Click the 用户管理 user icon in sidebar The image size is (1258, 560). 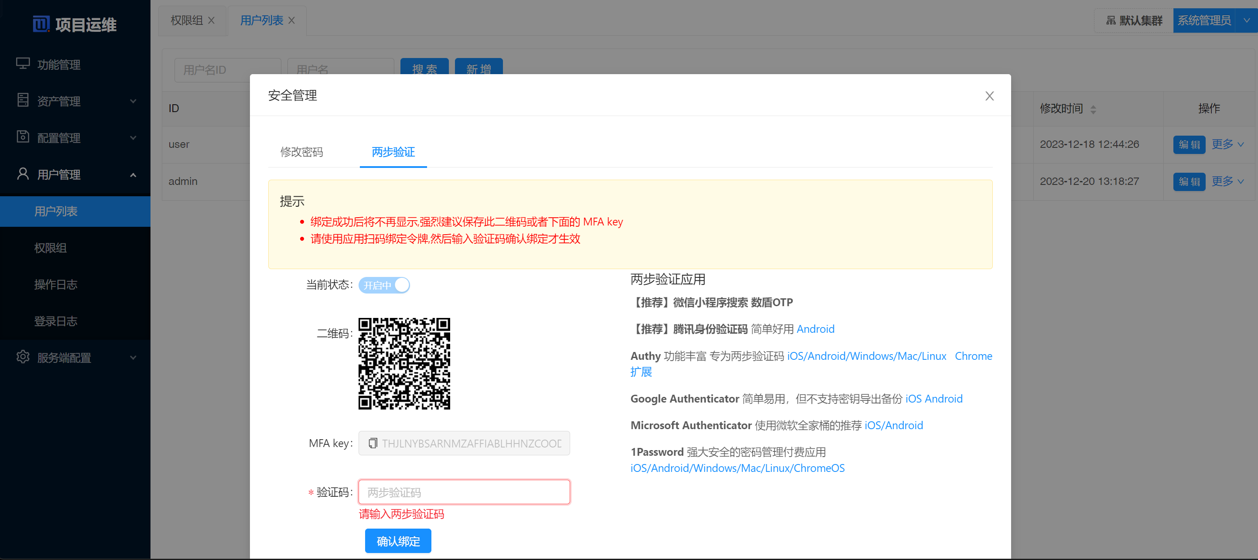click(x=23, y=174)
